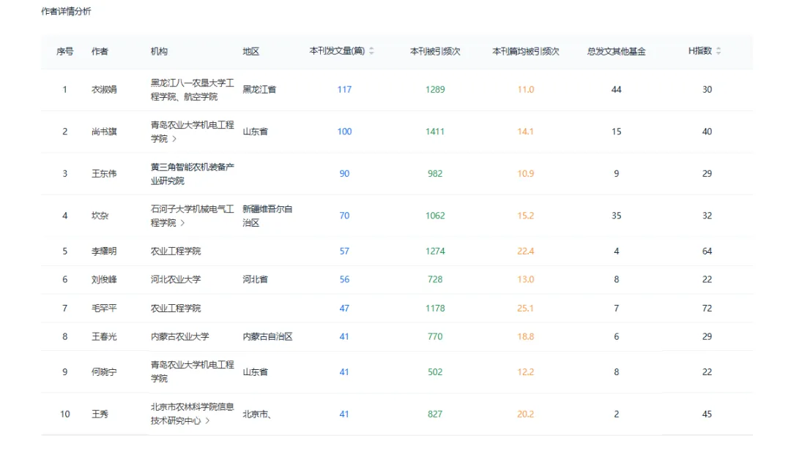This screenshot has width=791, height=454.
Task: Click the green citation count 1178
Action: pos(435,308)
